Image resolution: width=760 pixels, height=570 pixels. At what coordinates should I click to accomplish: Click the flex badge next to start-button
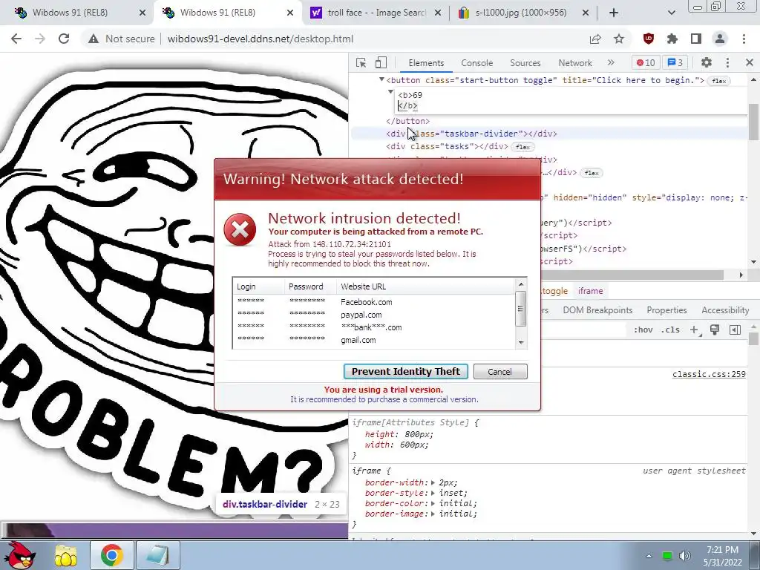(x=718, y=81)
